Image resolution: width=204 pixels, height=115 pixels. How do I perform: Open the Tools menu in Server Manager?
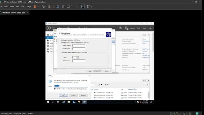(x=139, y=28)
